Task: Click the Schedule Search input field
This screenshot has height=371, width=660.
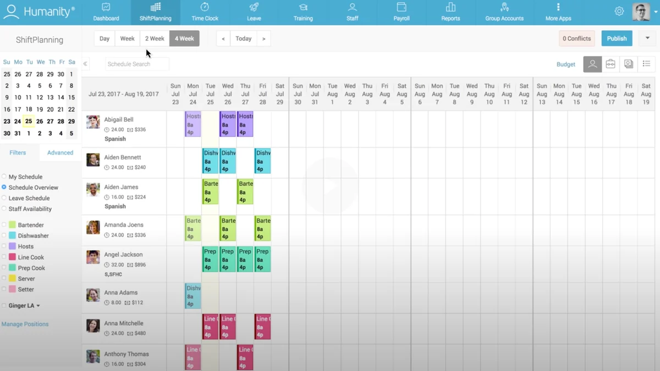Action: point(137,64)
